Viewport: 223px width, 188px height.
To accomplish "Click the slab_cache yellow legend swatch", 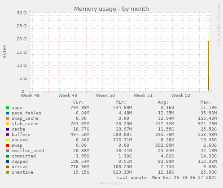I will (8, 124).
